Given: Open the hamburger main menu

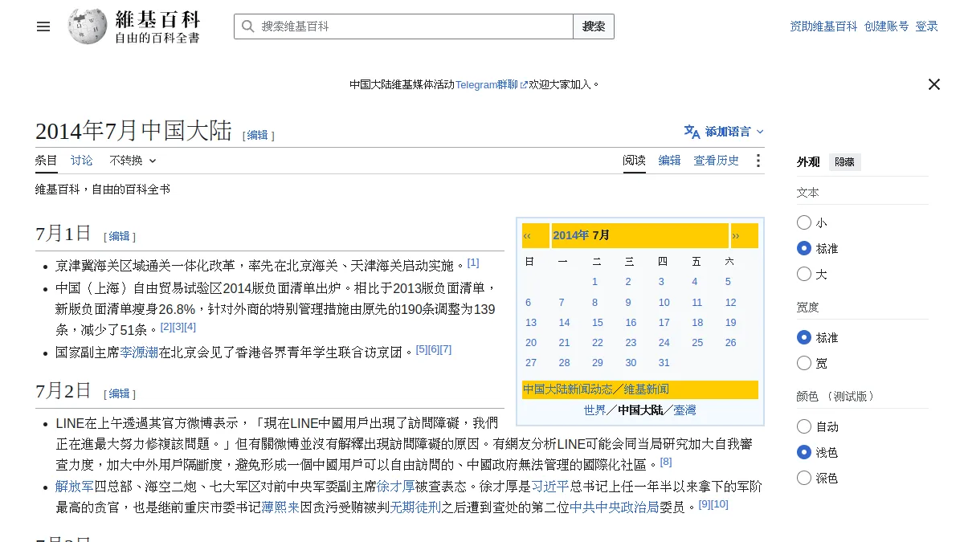Looking at the screenshot, I should pyautogui.click(x=43, y=26).
